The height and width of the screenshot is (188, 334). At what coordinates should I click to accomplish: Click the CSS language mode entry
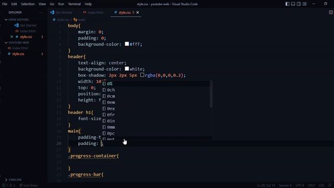tap(321, 185)
